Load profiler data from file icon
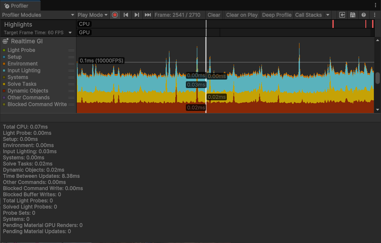381x243 pixels. [x=342, y=15]
